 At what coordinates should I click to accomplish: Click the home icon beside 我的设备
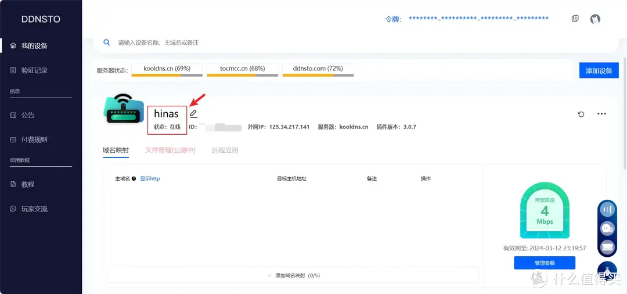[x=13, y=45]
